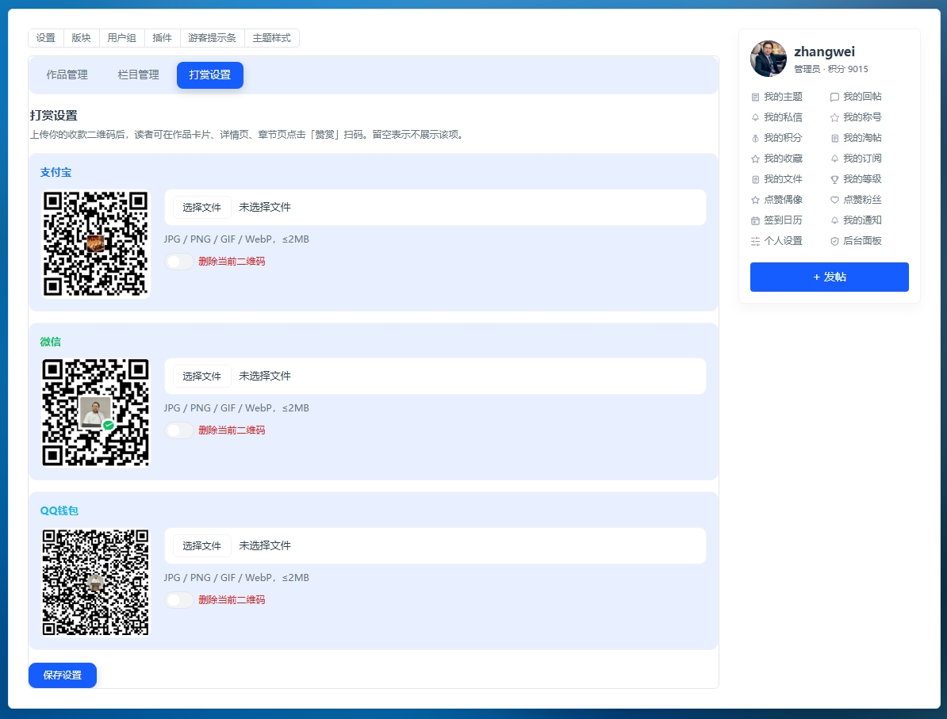Click the 我的等级 trophy icon

click(x=834, y=179)
